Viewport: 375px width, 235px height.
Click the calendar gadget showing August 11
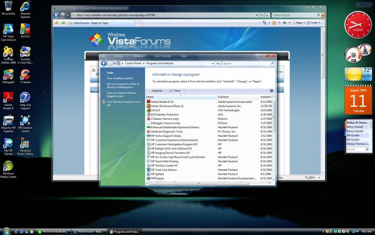tap(358, 99)
